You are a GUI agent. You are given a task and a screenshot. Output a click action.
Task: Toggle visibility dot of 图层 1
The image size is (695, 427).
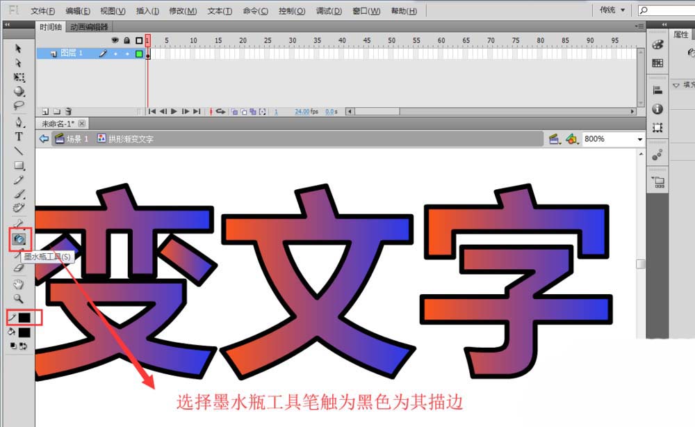click(115, 54)
